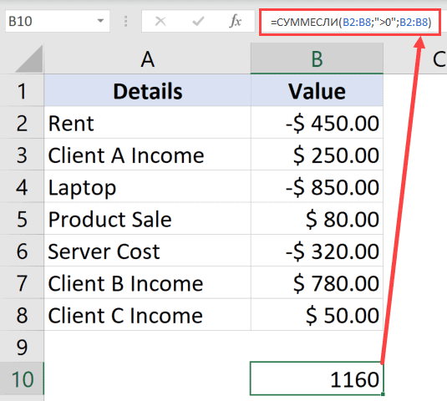This screenshot has height=401, width=447.
Task: Select column A header
Action: click(x=147, y=59)
